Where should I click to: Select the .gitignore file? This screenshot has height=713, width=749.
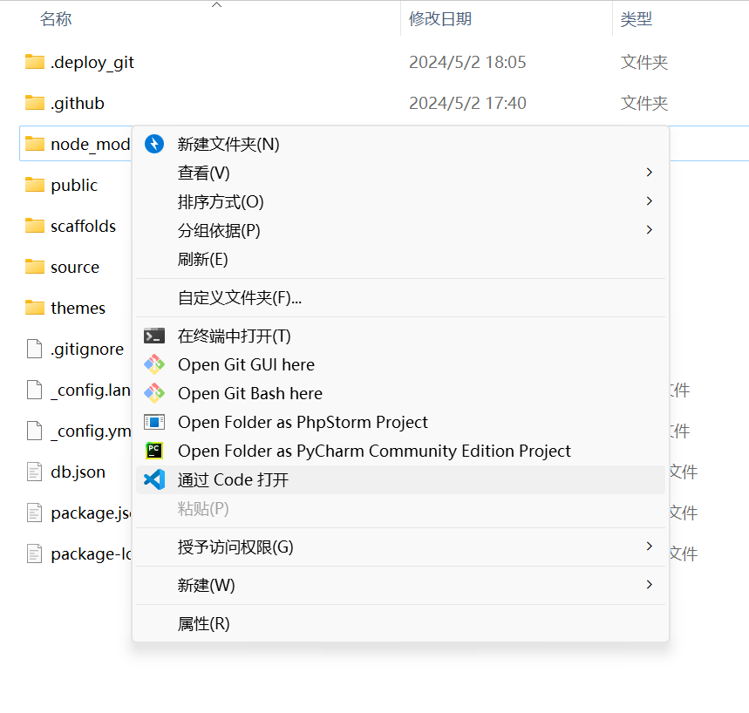86,349
